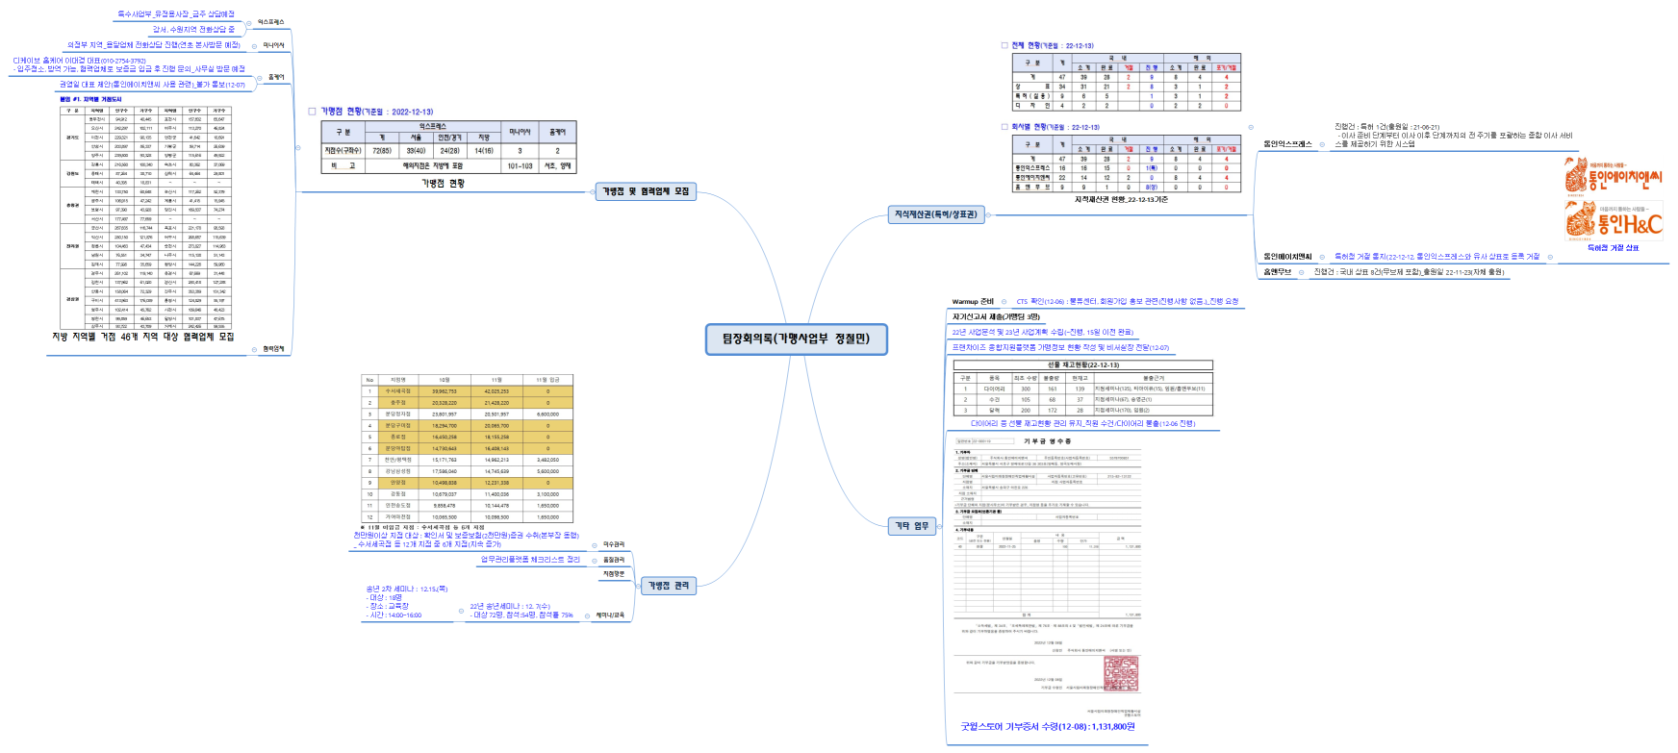Click the collapse circle beside Warmup 준비

[x=1004, y=302]
